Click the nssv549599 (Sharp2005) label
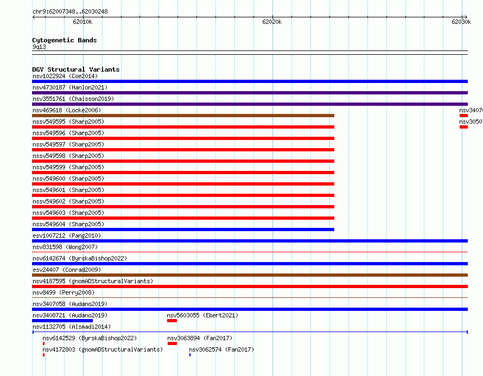Screen dimensions: 483x376 tap(68, 167)
